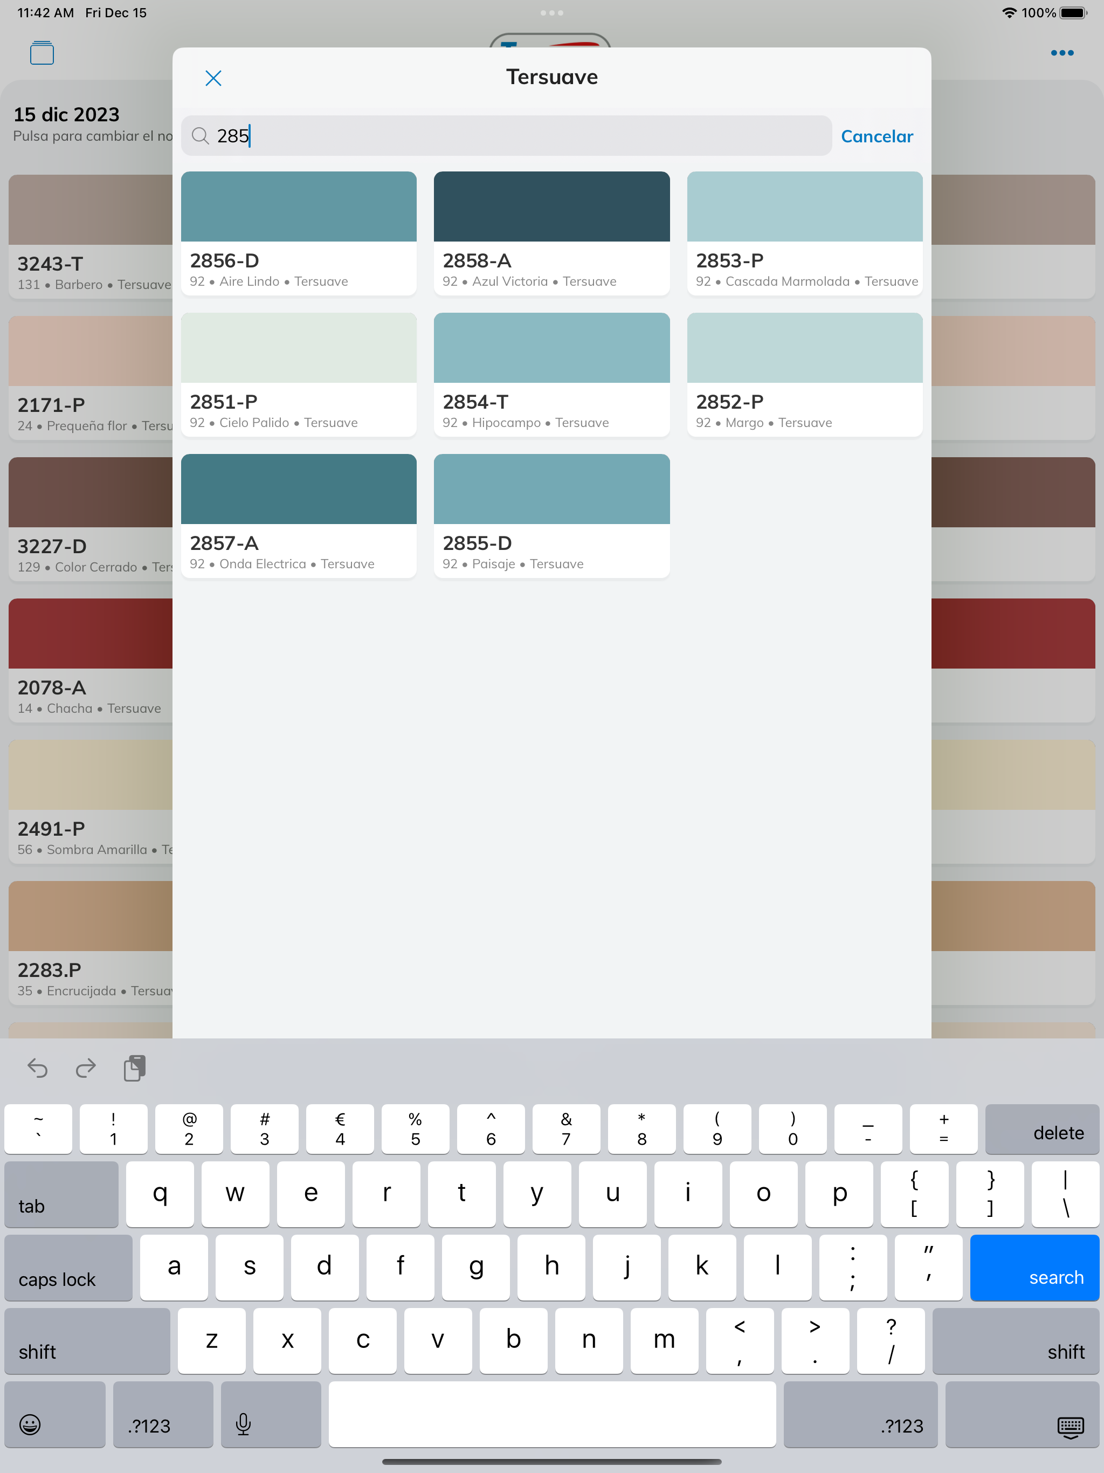Screen dimensions: 1104x1473
Task: Tap the paste clipboard icon
Action: (135, 1068)
